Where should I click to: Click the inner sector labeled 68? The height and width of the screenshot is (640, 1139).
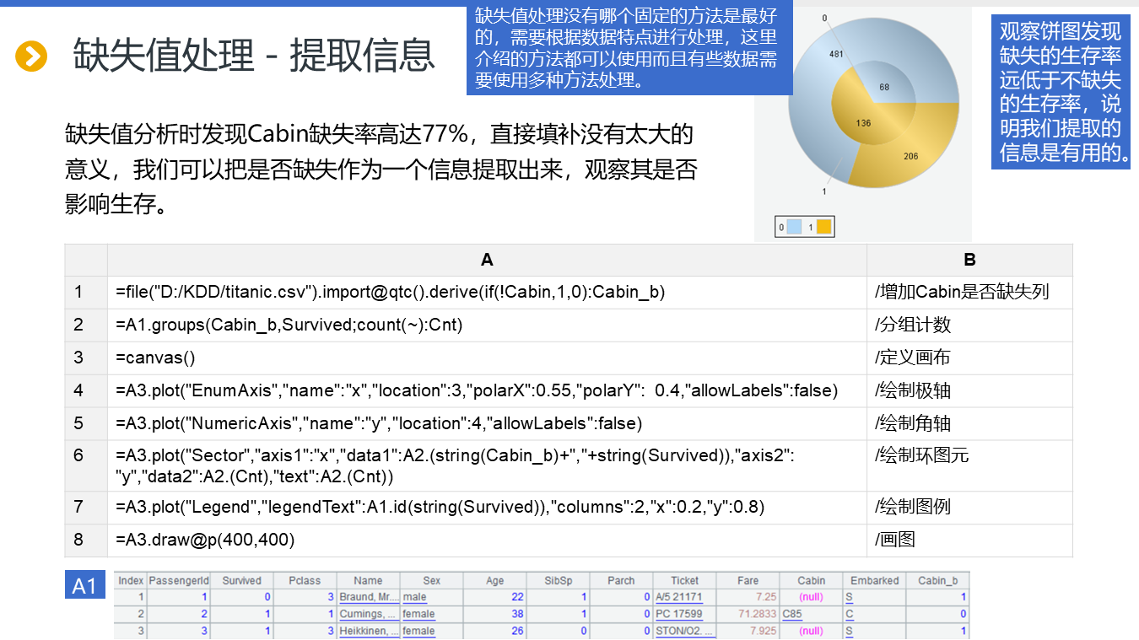point(884,88)
